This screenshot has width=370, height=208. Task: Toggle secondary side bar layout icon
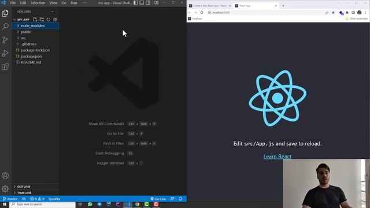click(148, 3)
